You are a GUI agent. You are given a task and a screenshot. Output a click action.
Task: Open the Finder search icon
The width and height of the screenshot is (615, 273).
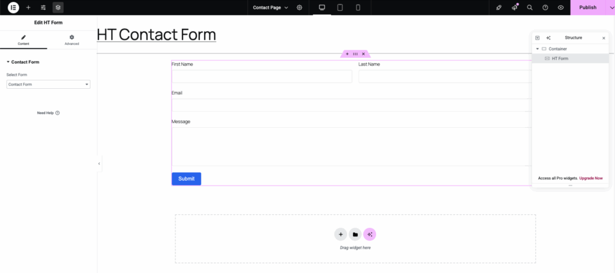530,7
